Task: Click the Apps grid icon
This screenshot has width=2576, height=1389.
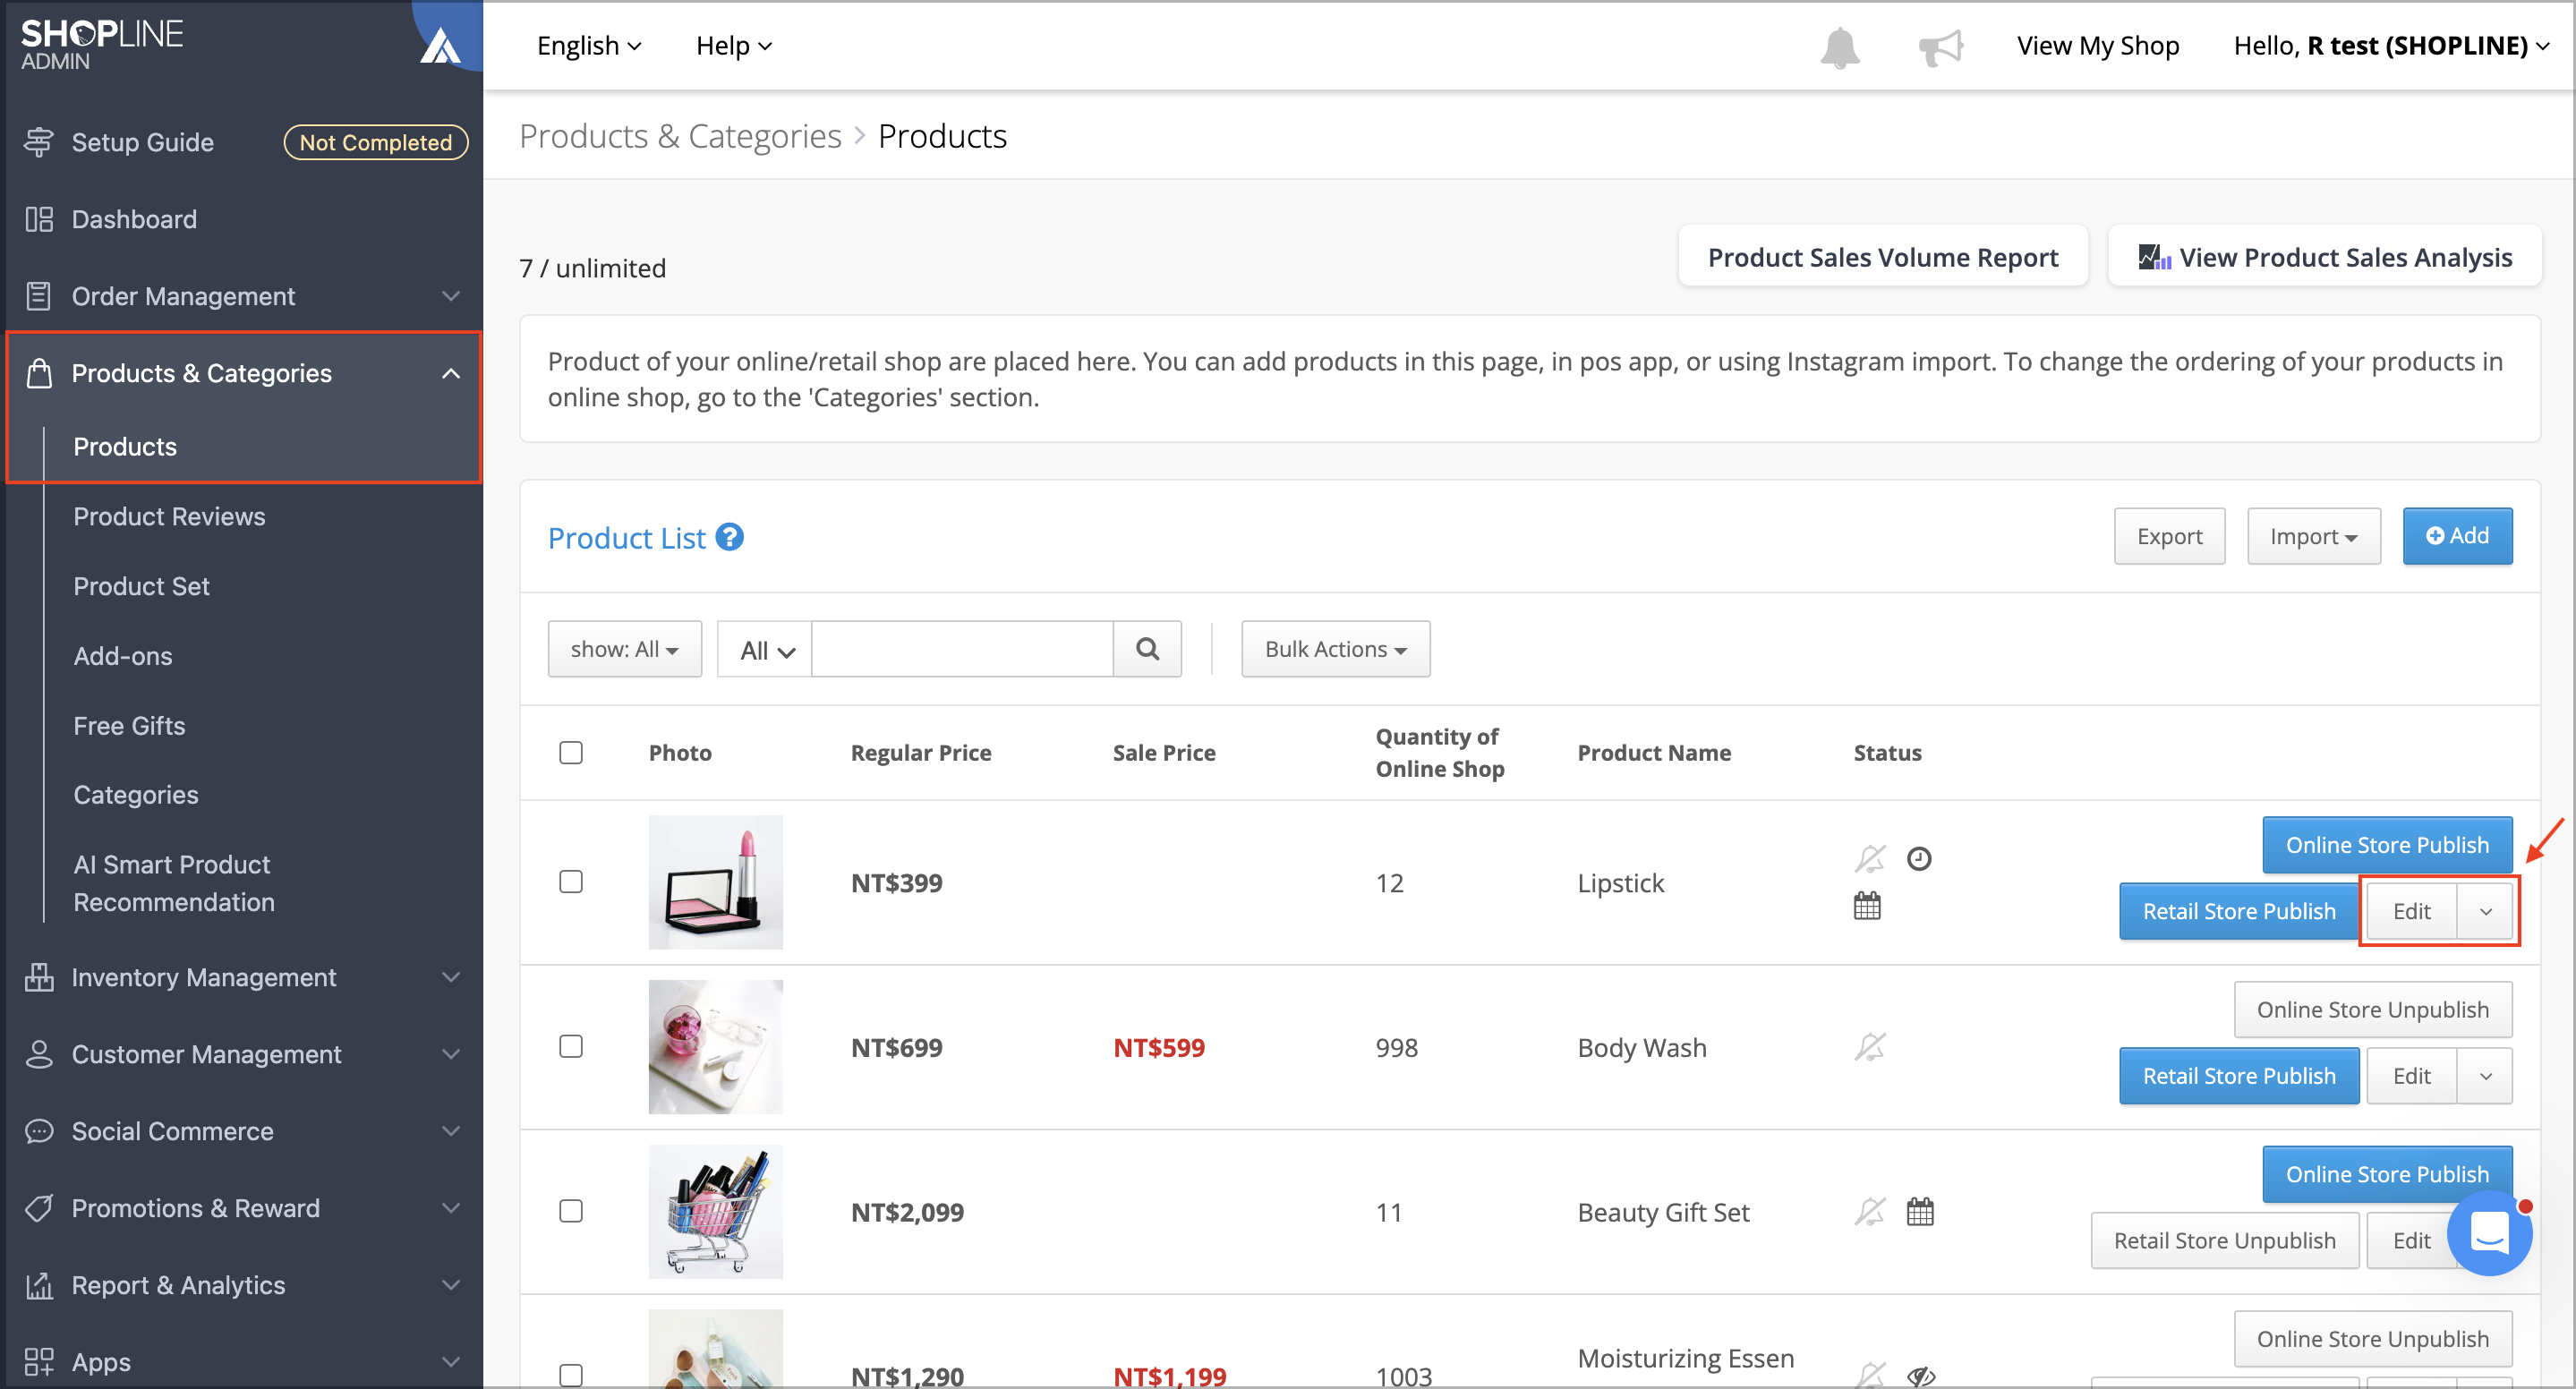Action: (x=39, y=1362)
